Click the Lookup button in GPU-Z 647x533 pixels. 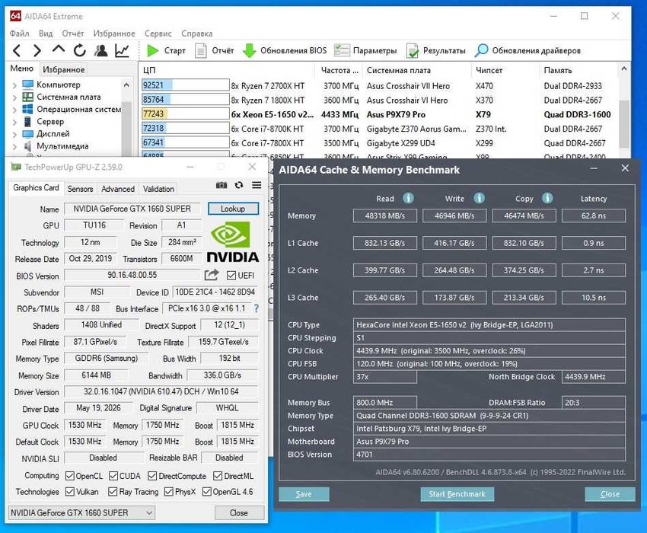(x=233, y=209)
